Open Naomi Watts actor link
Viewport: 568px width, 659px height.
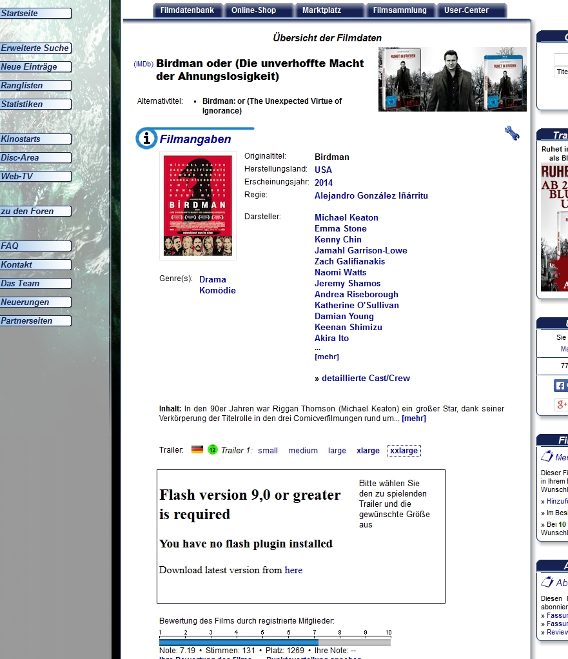tap(340, 272)
